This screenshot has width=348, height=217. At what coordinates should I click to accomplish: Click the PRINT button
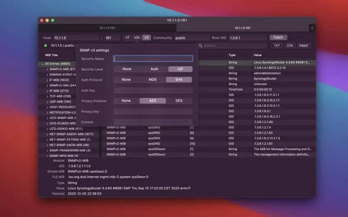pyautogui.click(x=304, y=46)
